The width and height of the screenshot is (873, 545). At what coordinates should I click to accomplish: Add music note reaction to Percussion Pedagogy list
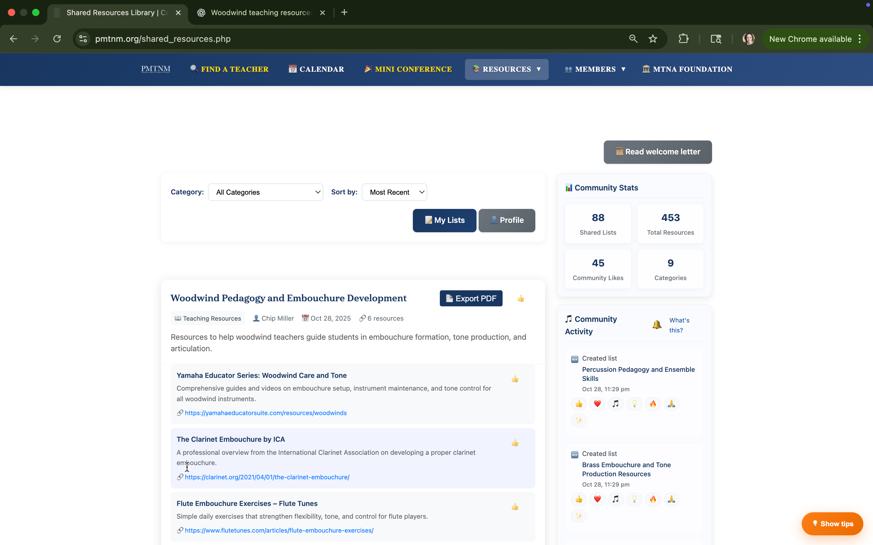coord(615,404)
